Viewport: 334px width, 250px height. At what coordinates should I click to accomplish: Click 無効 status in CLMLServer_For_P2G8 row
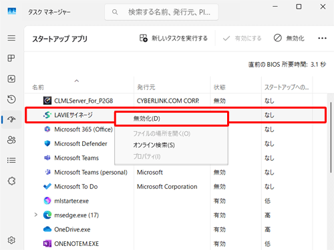(220, 101)
